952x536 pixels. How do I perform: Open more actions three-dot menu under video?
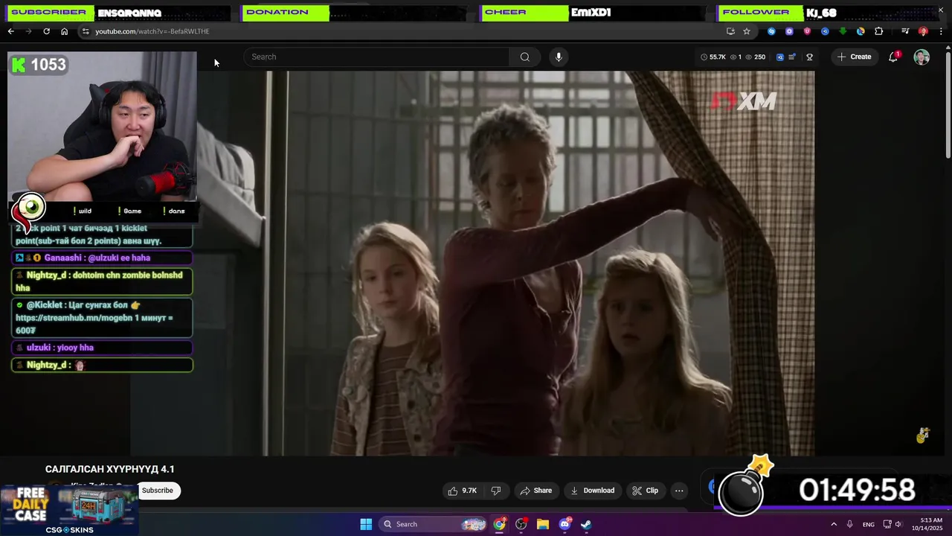coord(679,491)
